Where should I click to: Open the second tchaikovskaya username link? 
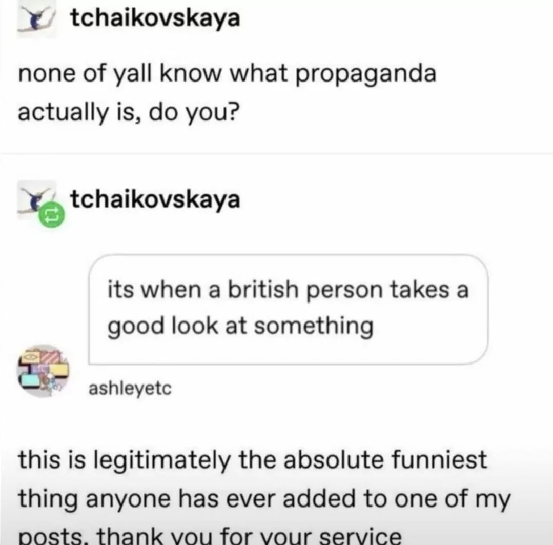[155, 199]
